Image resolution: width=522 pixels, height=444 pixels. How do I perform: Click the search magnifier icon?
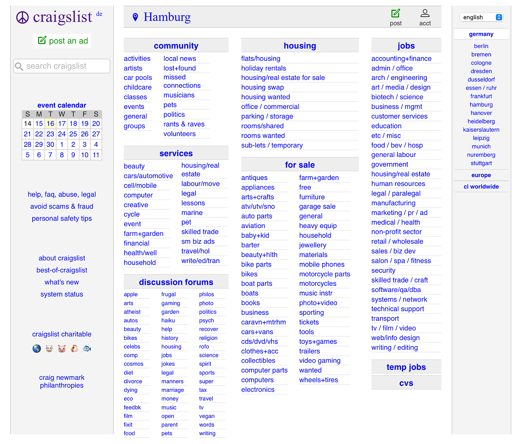tap(19, 67)
